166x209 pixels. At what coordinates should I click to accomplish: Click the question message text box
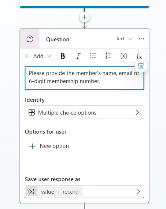[x=85, y=78]
